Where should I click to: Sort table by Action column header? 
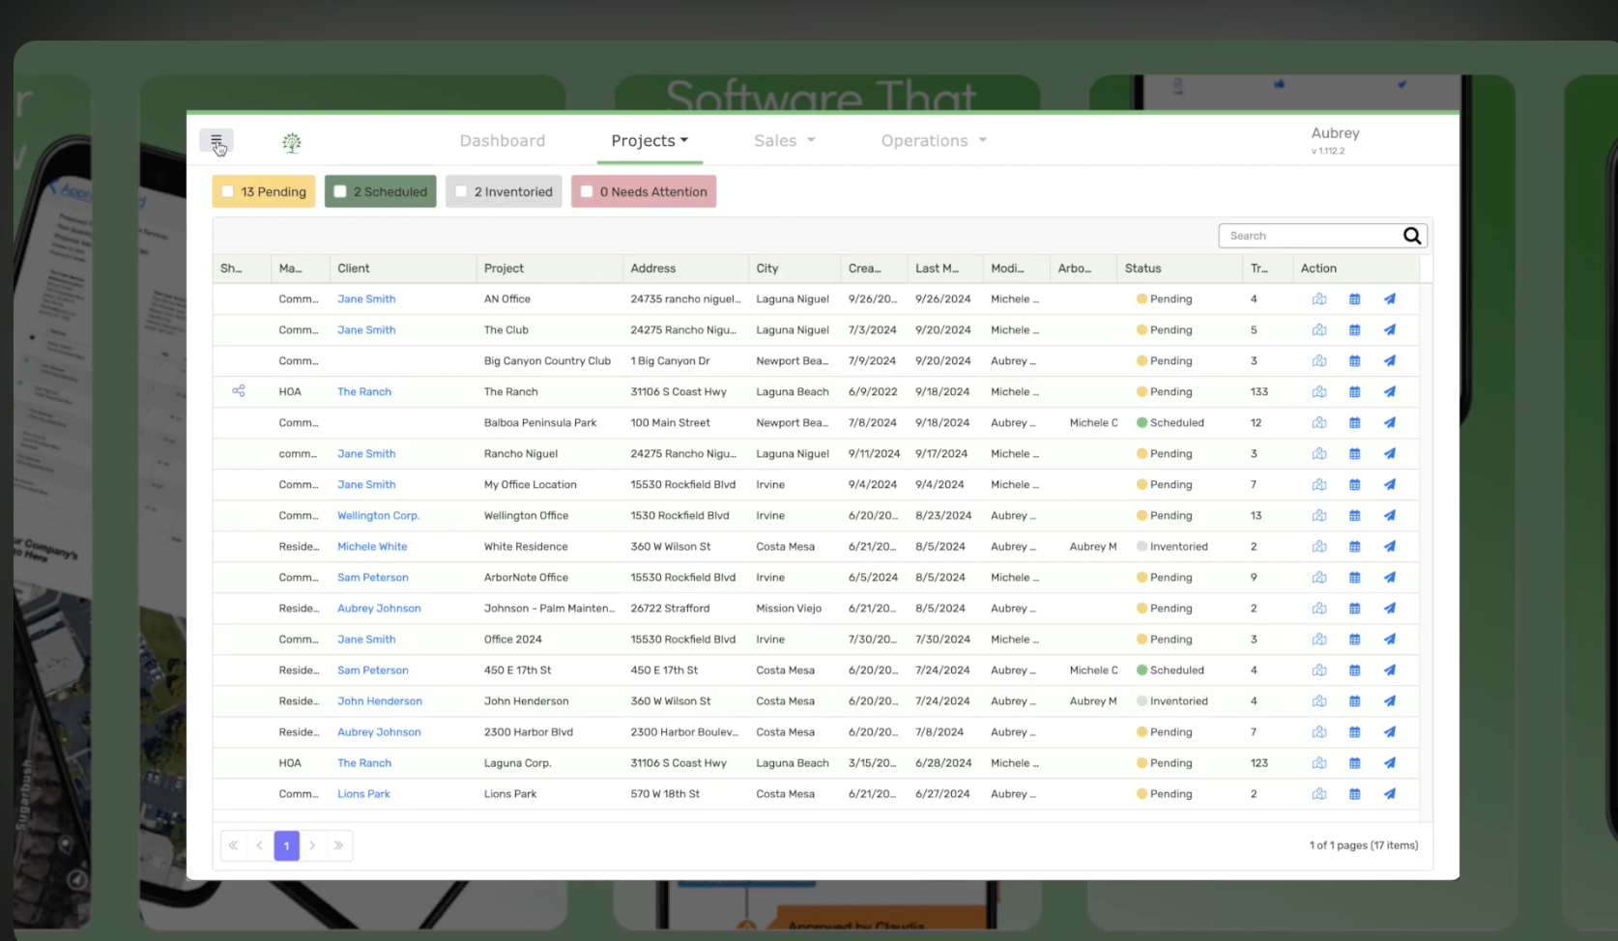pyautogui.click(x=1318, y=269)
